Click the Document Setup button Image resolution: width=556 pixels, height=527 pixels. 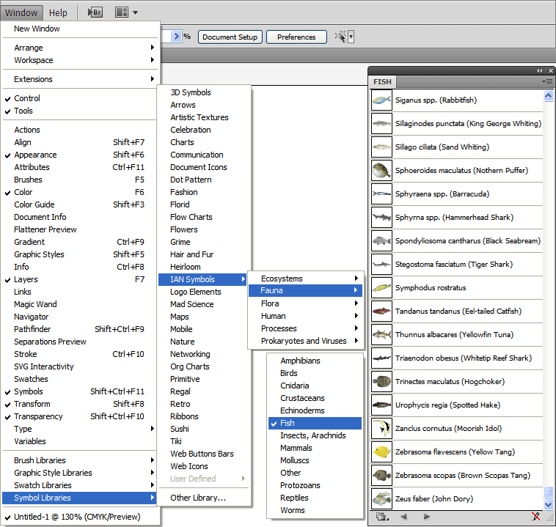230,37
